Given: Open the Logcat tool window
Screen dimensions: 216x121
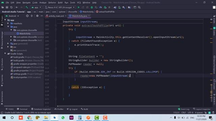Looking at the screenshot, I should point(72,109).
